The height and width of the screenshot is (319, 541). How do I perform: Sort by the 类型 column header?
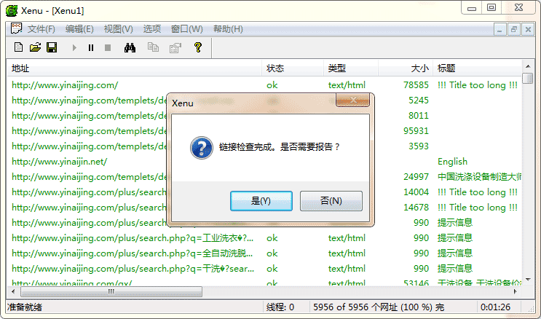pyautogui.click(x=351, y=68)
